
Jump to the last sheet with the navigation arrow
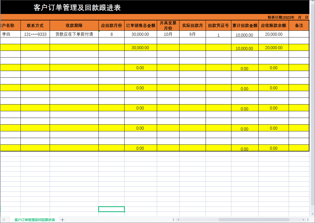[x=3, y=220]
